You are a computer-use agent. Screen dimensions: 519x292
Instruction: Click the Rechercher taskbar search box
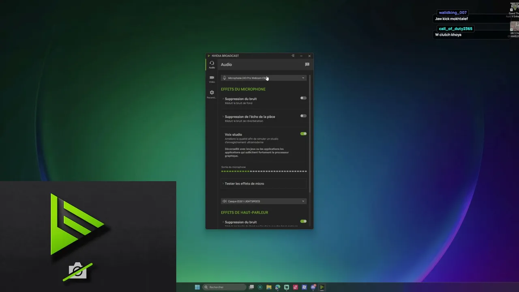tap(224, 287)
